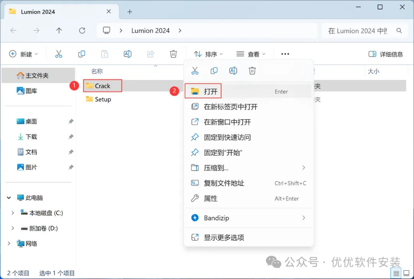Open the 排序 sort dropdown
The image size is (414, 279).
[208, 54]
